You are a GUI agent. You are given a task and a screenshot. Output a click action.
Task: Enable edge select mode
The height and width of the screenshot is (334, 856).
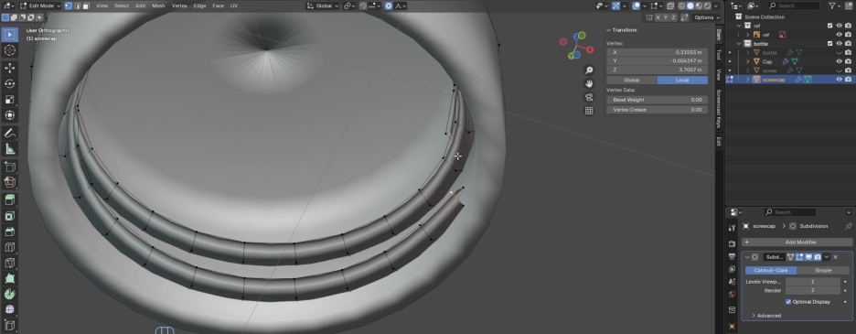click(77, 5)
